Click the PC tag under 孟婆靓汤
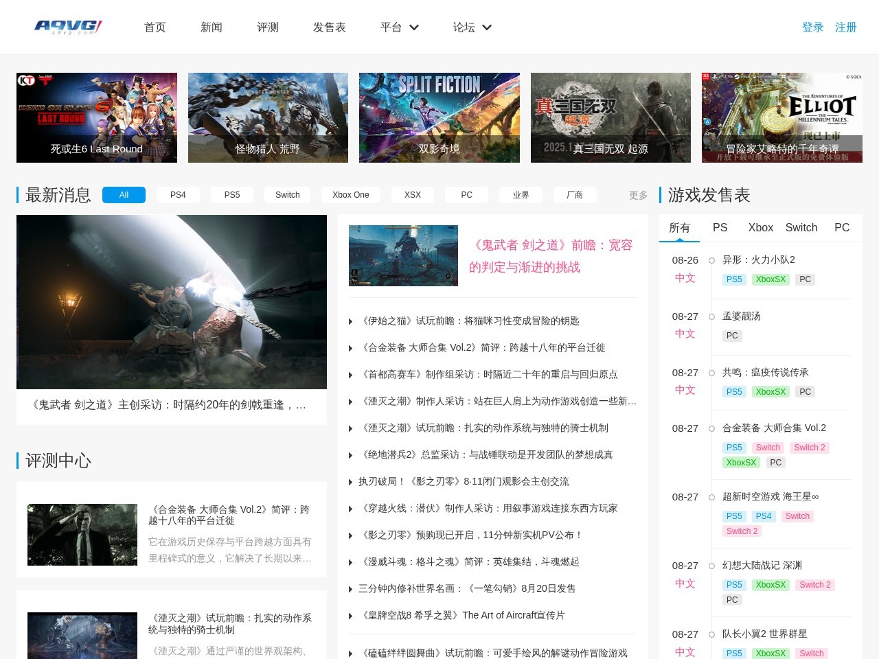Image resolution: width=879 pixels, height=659 pixels. tap(732, 336)
